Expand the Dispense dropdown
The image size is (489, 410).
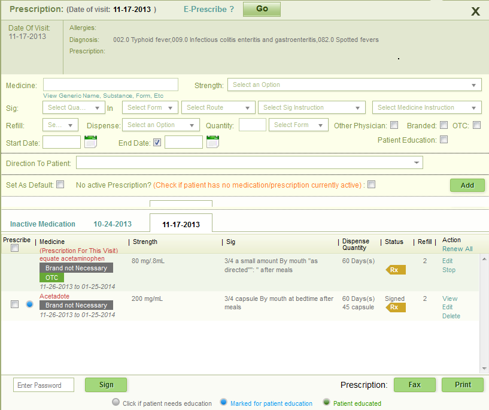160,125
